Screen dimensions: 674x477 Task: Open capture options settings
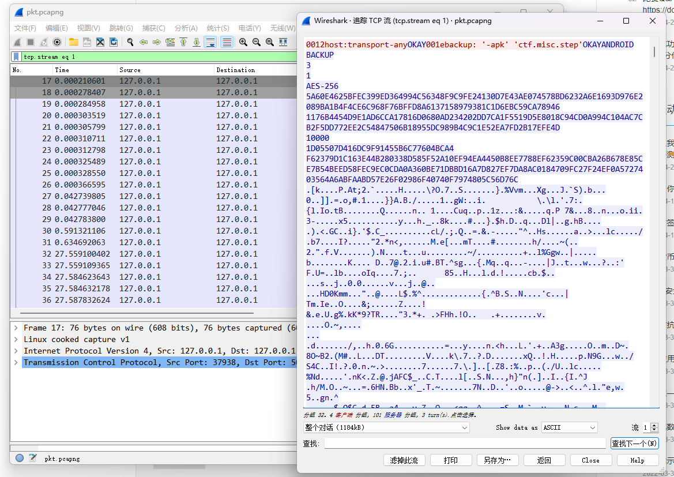click(57, 42)
